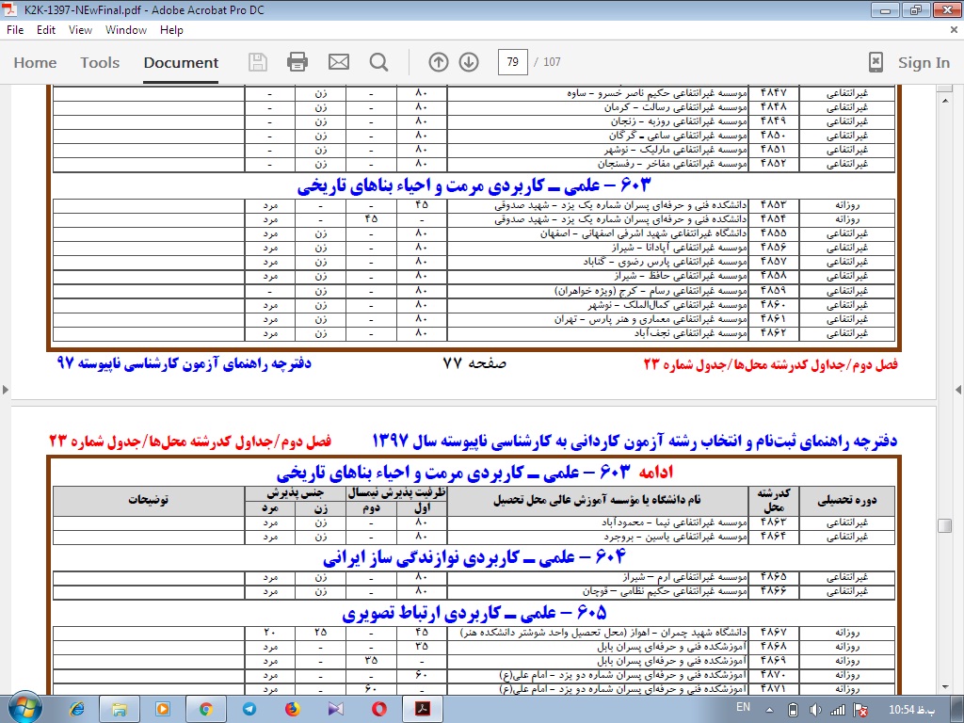Click the vertical scrollbar down arrow
Viewport: 964px width, 723px height.
tap(945, 687)
